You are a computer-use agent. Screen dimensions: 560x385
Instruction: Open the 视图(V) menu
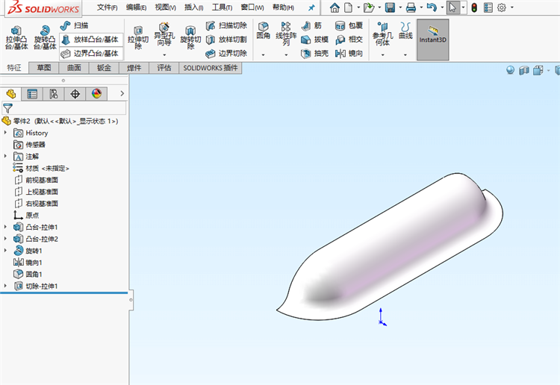(165, 7)
